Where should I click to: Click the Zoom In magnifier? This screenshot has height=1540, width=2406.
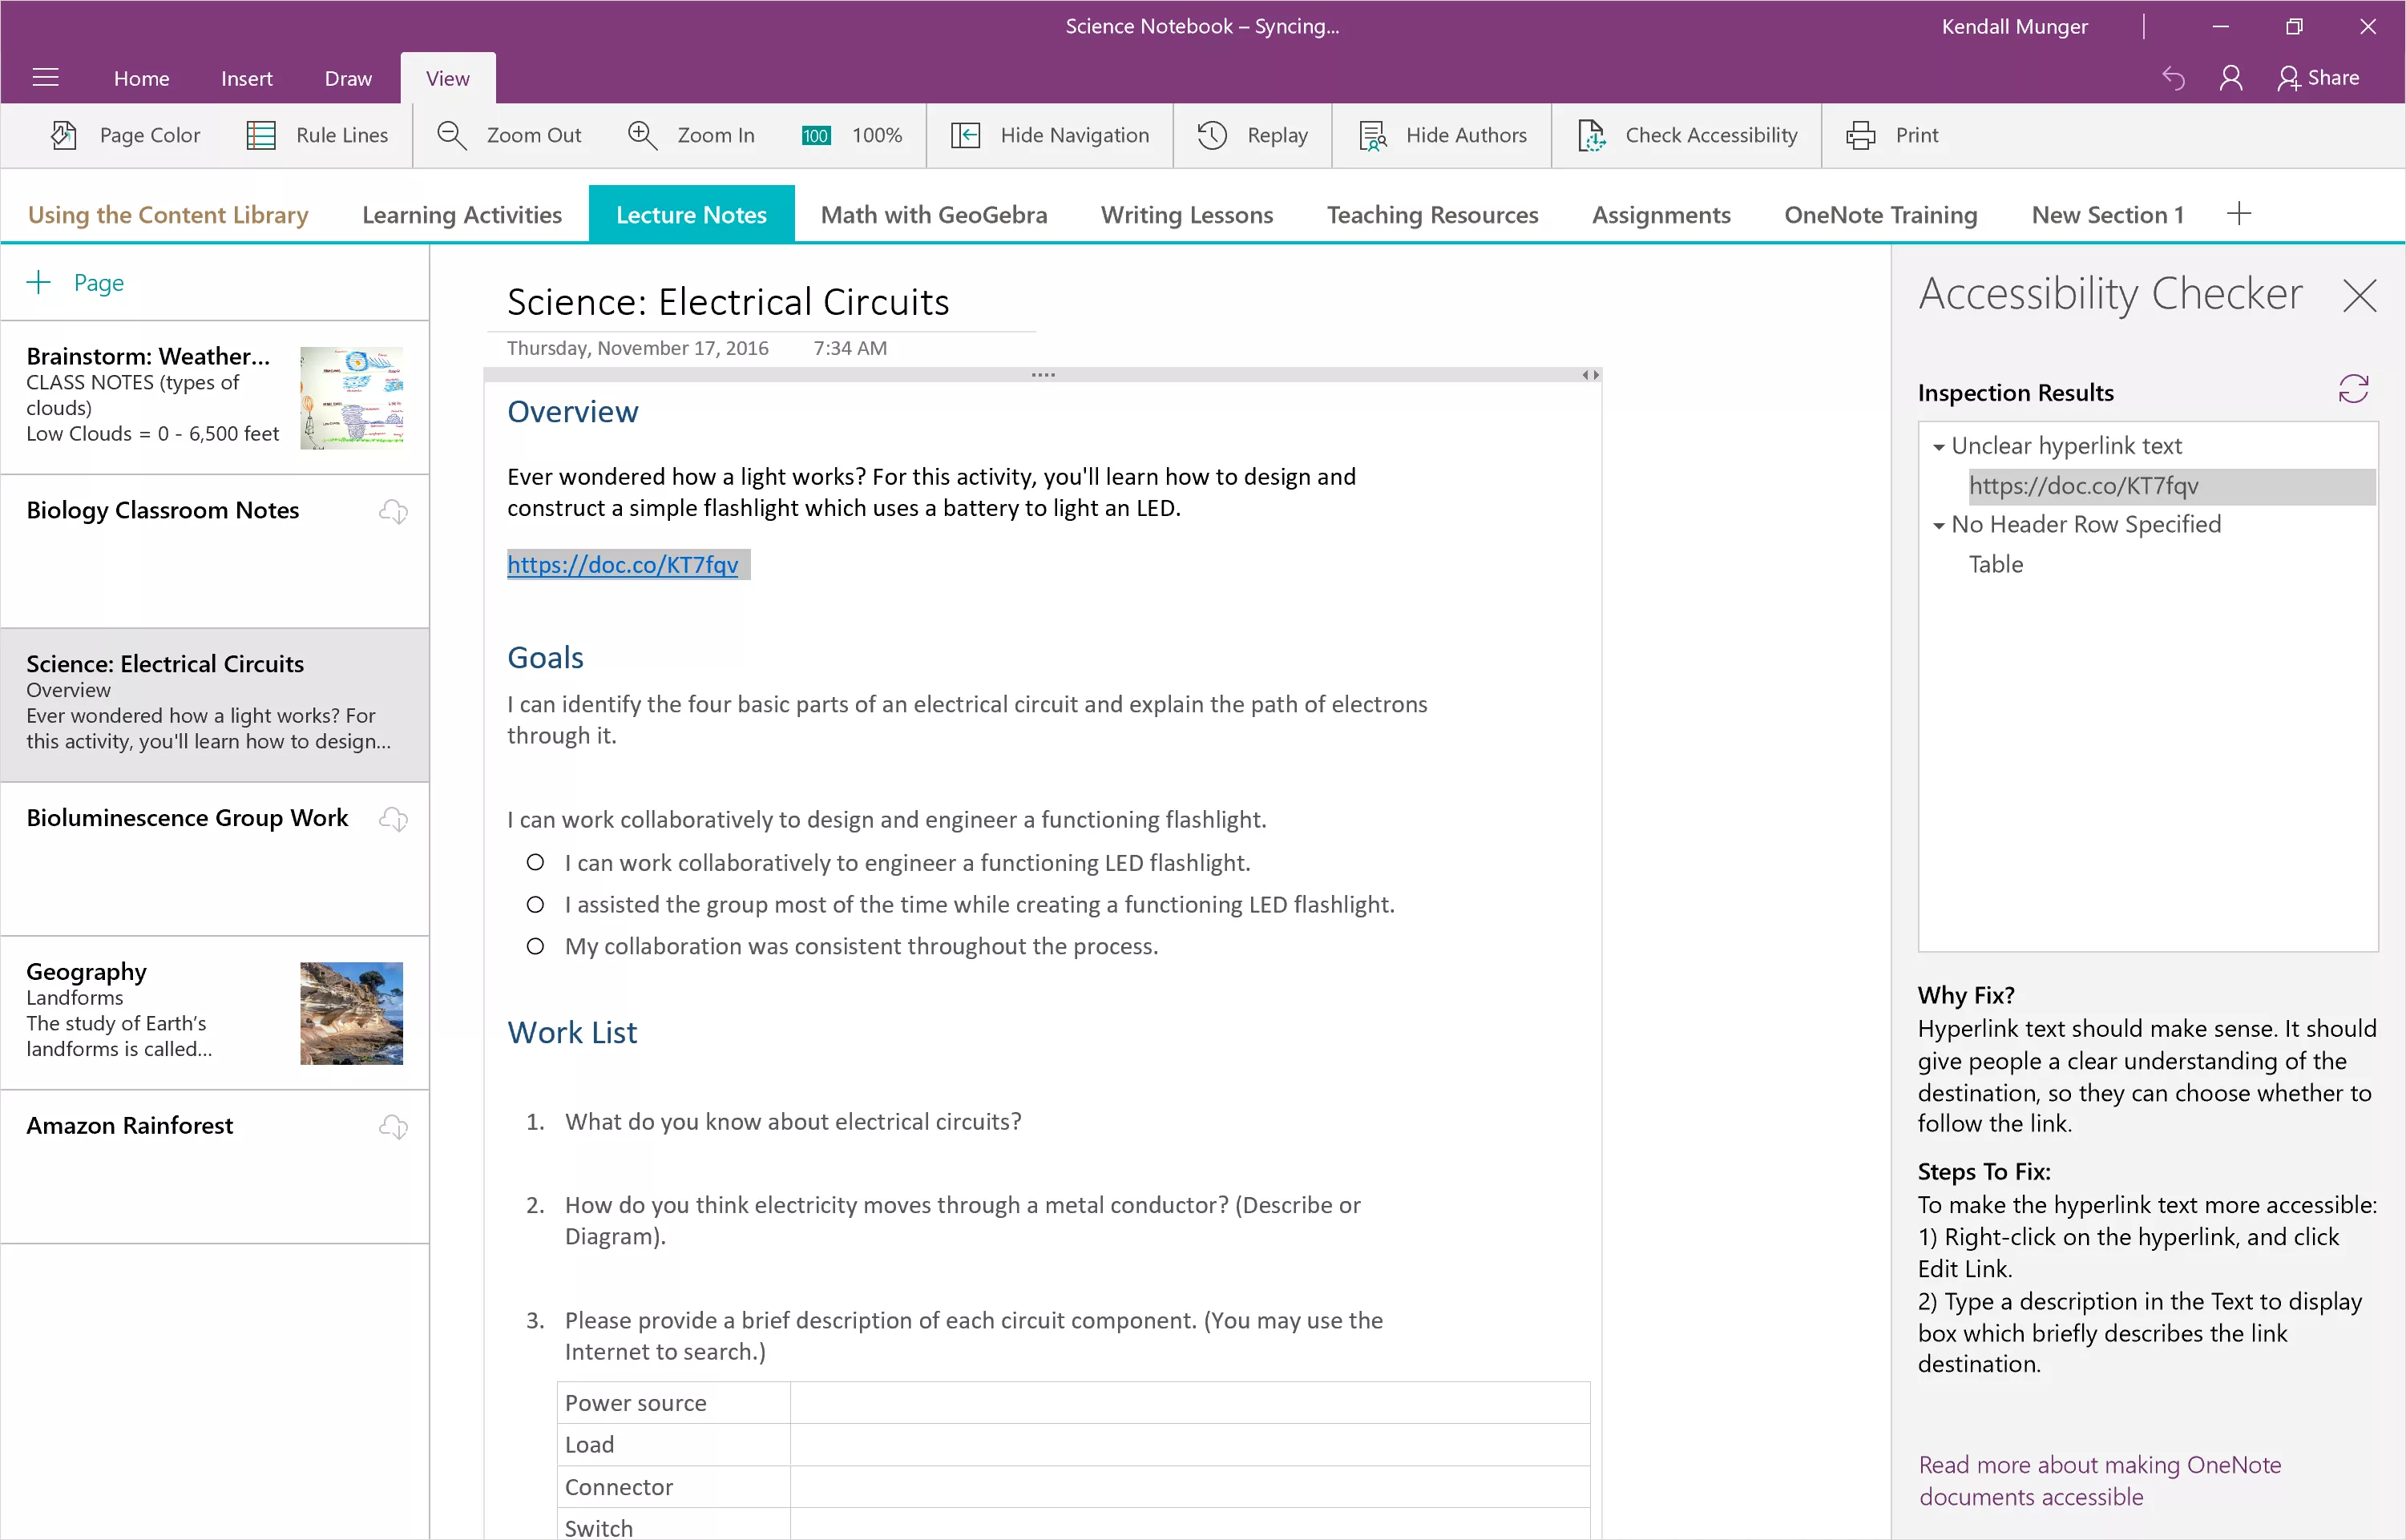click(x=642, y=135)
